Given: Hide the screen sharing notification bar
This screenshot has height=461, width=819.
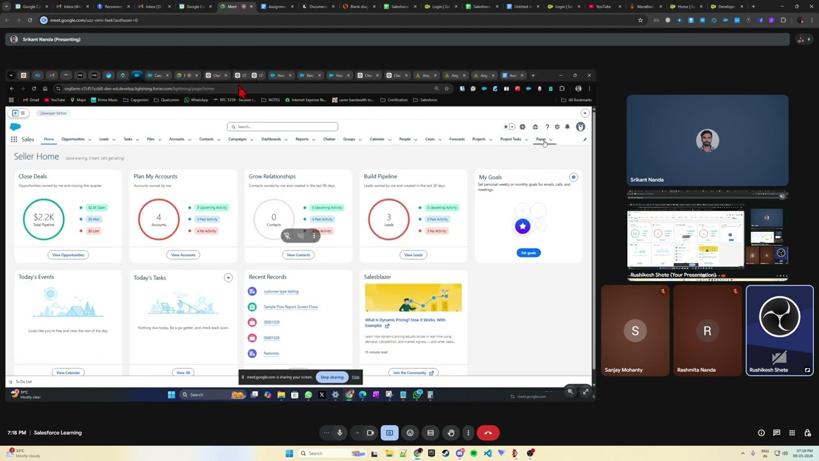Looking at the screenshot, I should click(356, 377).
